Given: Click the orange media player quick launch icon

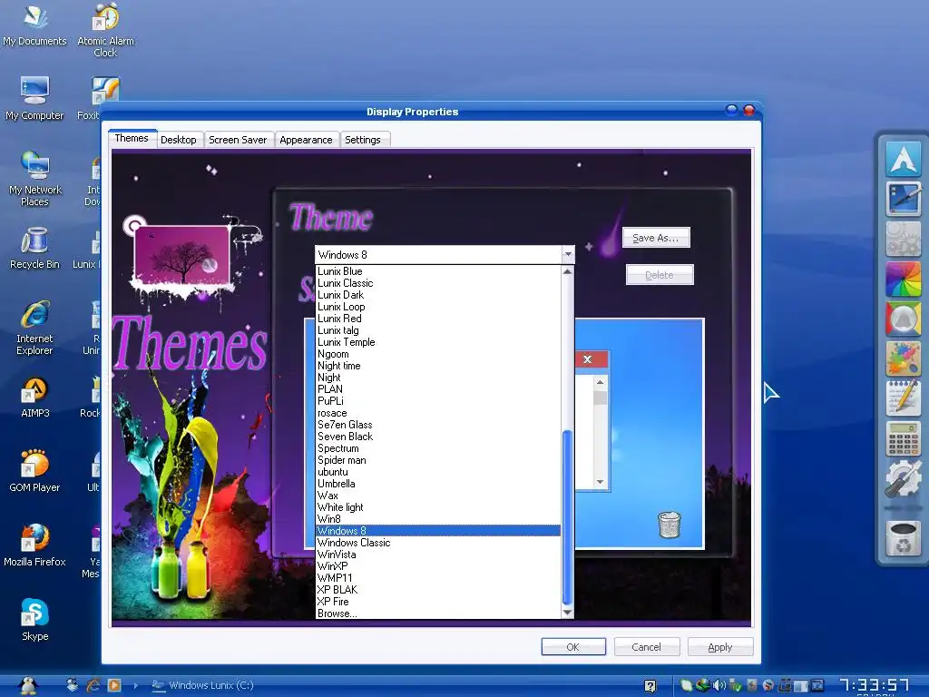Looking at the screenshot, I should tap(113, 686).
